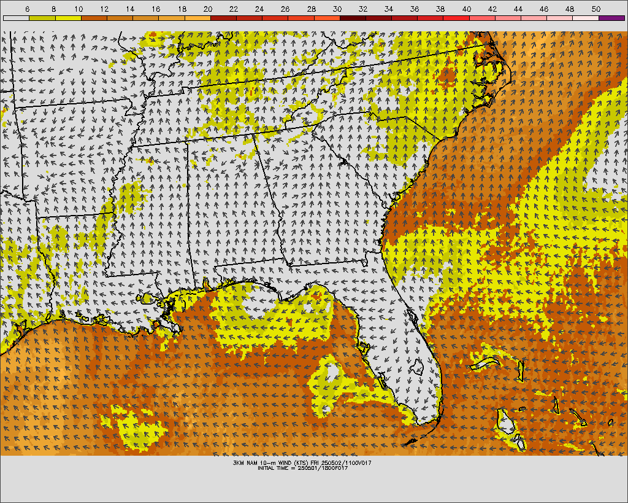Choose the 20–22 knots legend swatch
Image resolution: width=628 pixels, height=503 pixels.
click(223, 18)
